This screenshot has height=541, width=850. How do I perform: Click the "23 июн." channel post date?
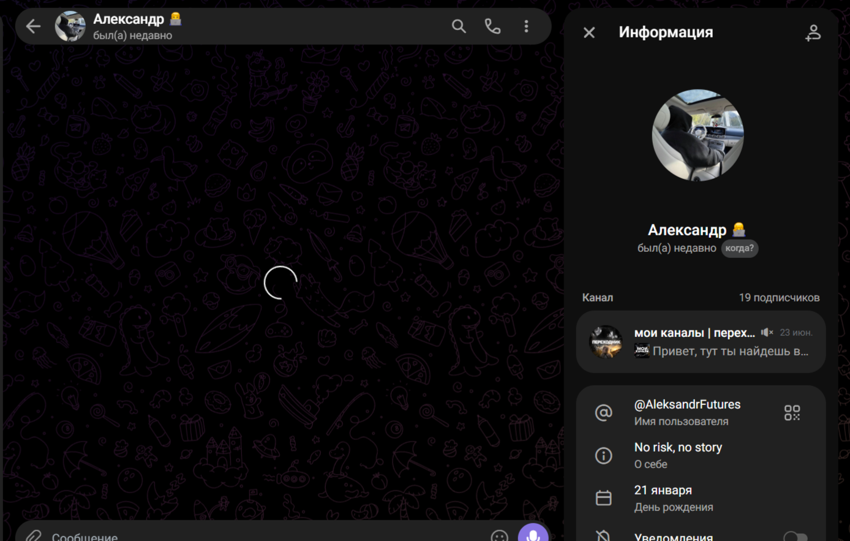[x=796, y=333]
